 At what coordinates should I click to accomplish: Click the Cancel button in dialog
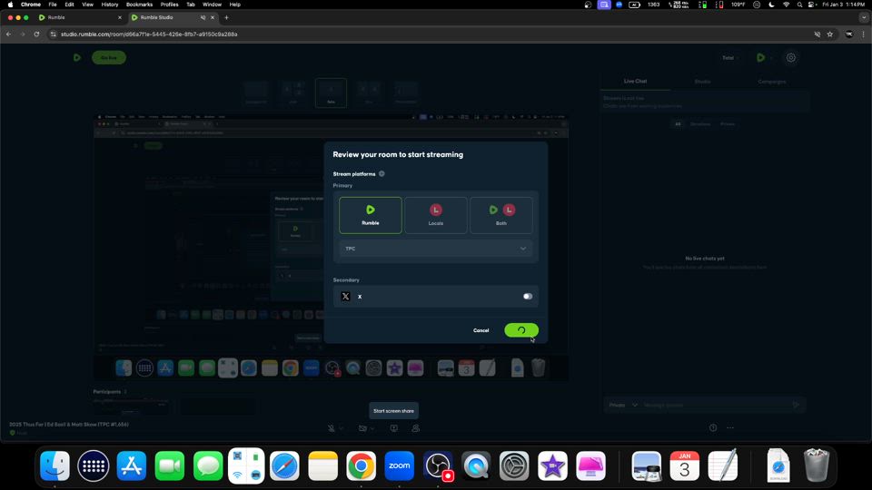coord(481,330)
